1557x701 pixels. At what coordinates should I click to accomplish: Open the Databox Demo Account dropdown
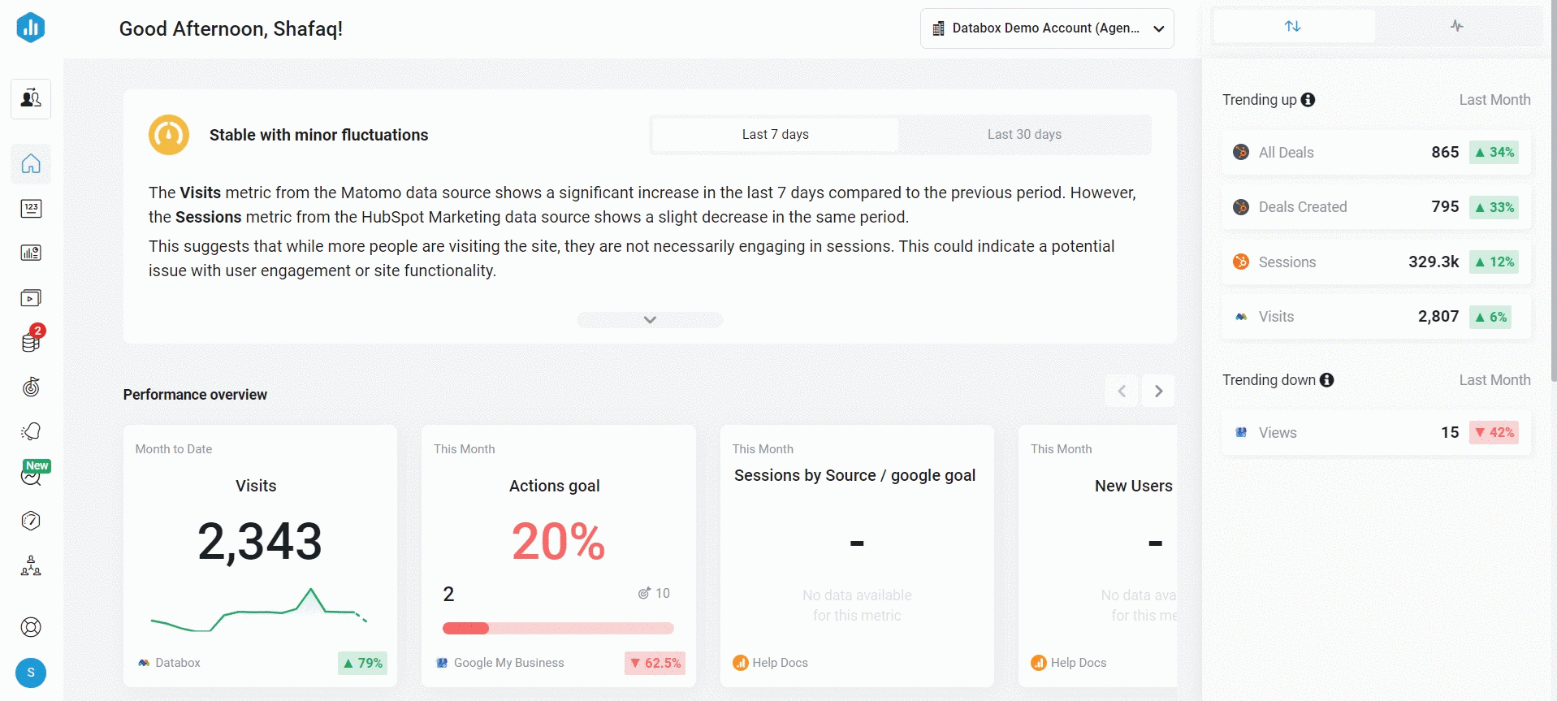click(1047, 28)
